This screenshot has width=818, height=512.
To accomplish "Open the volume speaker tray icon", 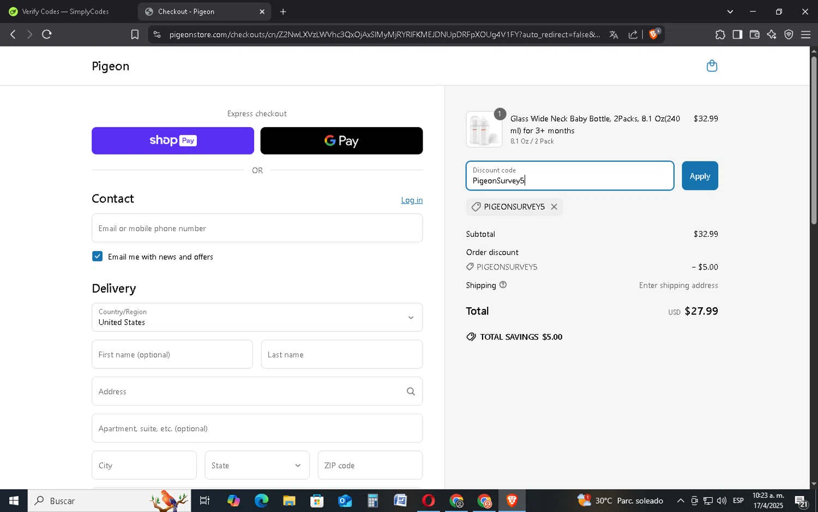I will (721, 501).
